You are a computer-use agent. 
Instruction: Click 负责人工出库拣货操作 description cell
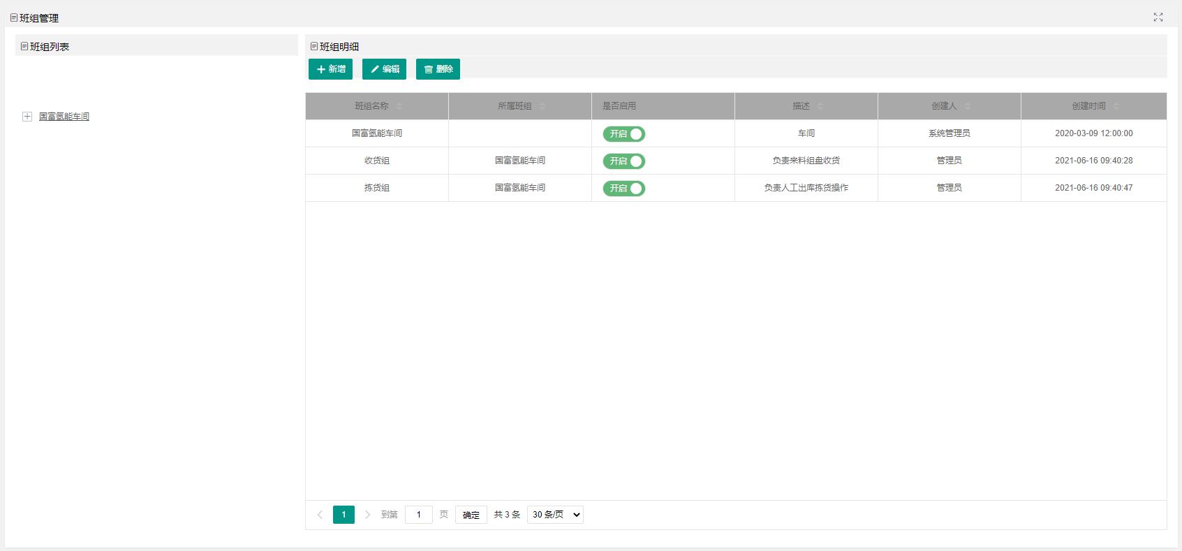pyautogui.click(x=806, y=188)
